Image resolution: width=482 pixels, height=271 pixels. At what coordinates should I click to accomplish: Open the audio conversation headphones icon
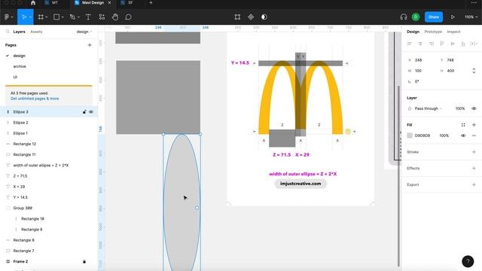click(x=404, y=17)
